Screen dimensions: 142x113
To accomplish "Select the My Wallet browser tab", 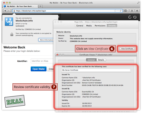I will (20, 6).
